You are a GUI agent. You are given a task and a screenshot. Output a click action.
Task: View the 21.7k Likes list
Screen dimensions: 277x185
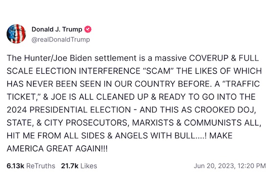(x=79, y=166)
